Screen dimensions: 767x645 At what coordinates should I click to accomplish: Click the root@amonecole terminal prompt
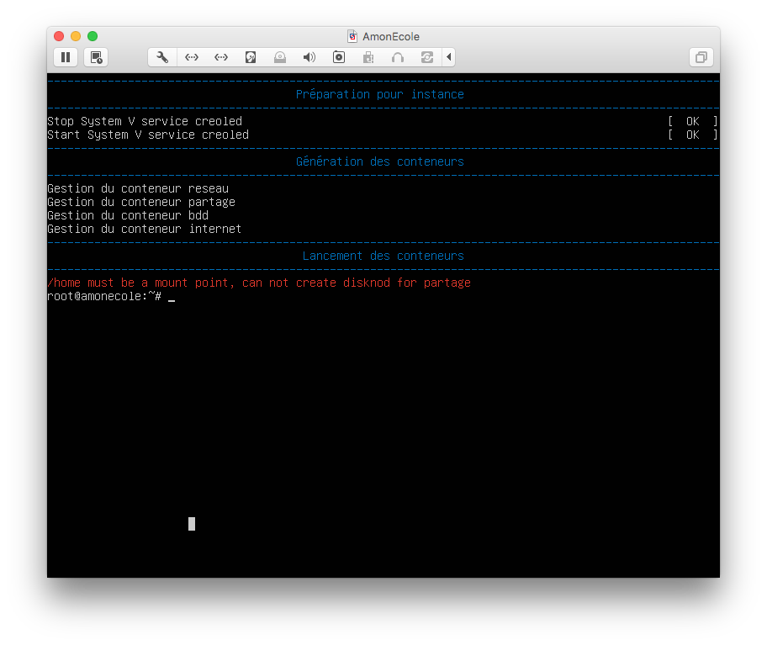point(103,296)
